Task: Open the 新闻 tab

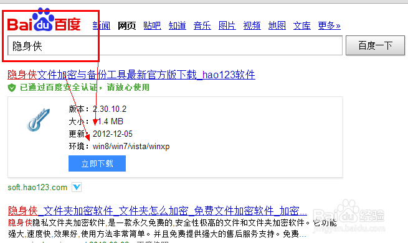Action: (x=102, y=25)
